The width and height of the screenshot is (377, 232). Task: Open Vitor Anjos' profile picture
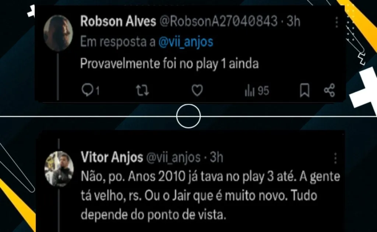point(59,169)
